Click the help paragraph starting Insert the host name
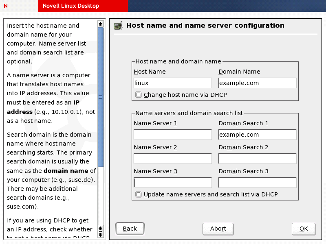This screenshot has width=326, height=244. click(46, 44)
